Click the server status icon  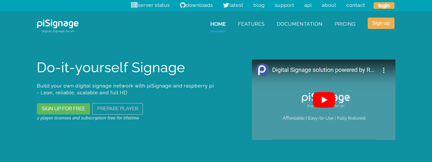134,5
